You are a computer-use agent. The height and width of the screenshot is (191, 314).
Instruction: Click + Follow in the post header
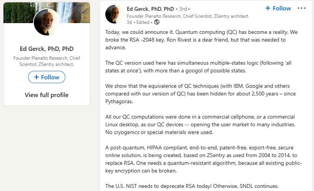pos(278,8)
